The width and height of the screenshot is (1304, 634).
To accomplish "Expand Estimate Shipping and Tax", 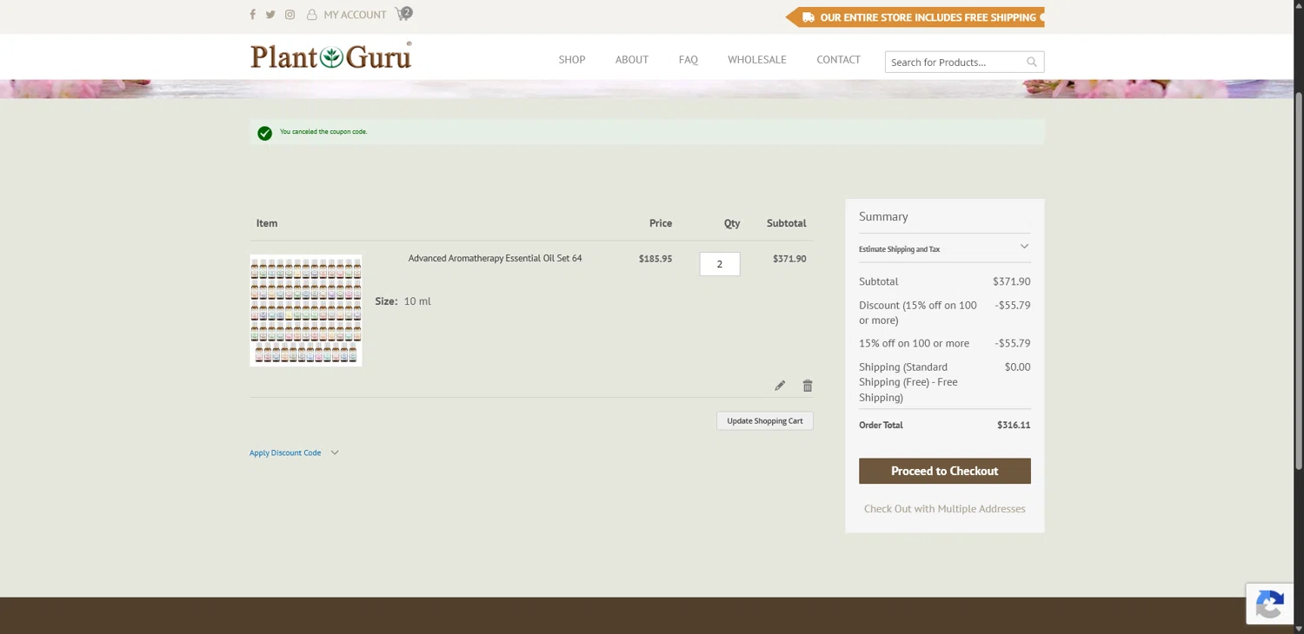I will point(945,248).
